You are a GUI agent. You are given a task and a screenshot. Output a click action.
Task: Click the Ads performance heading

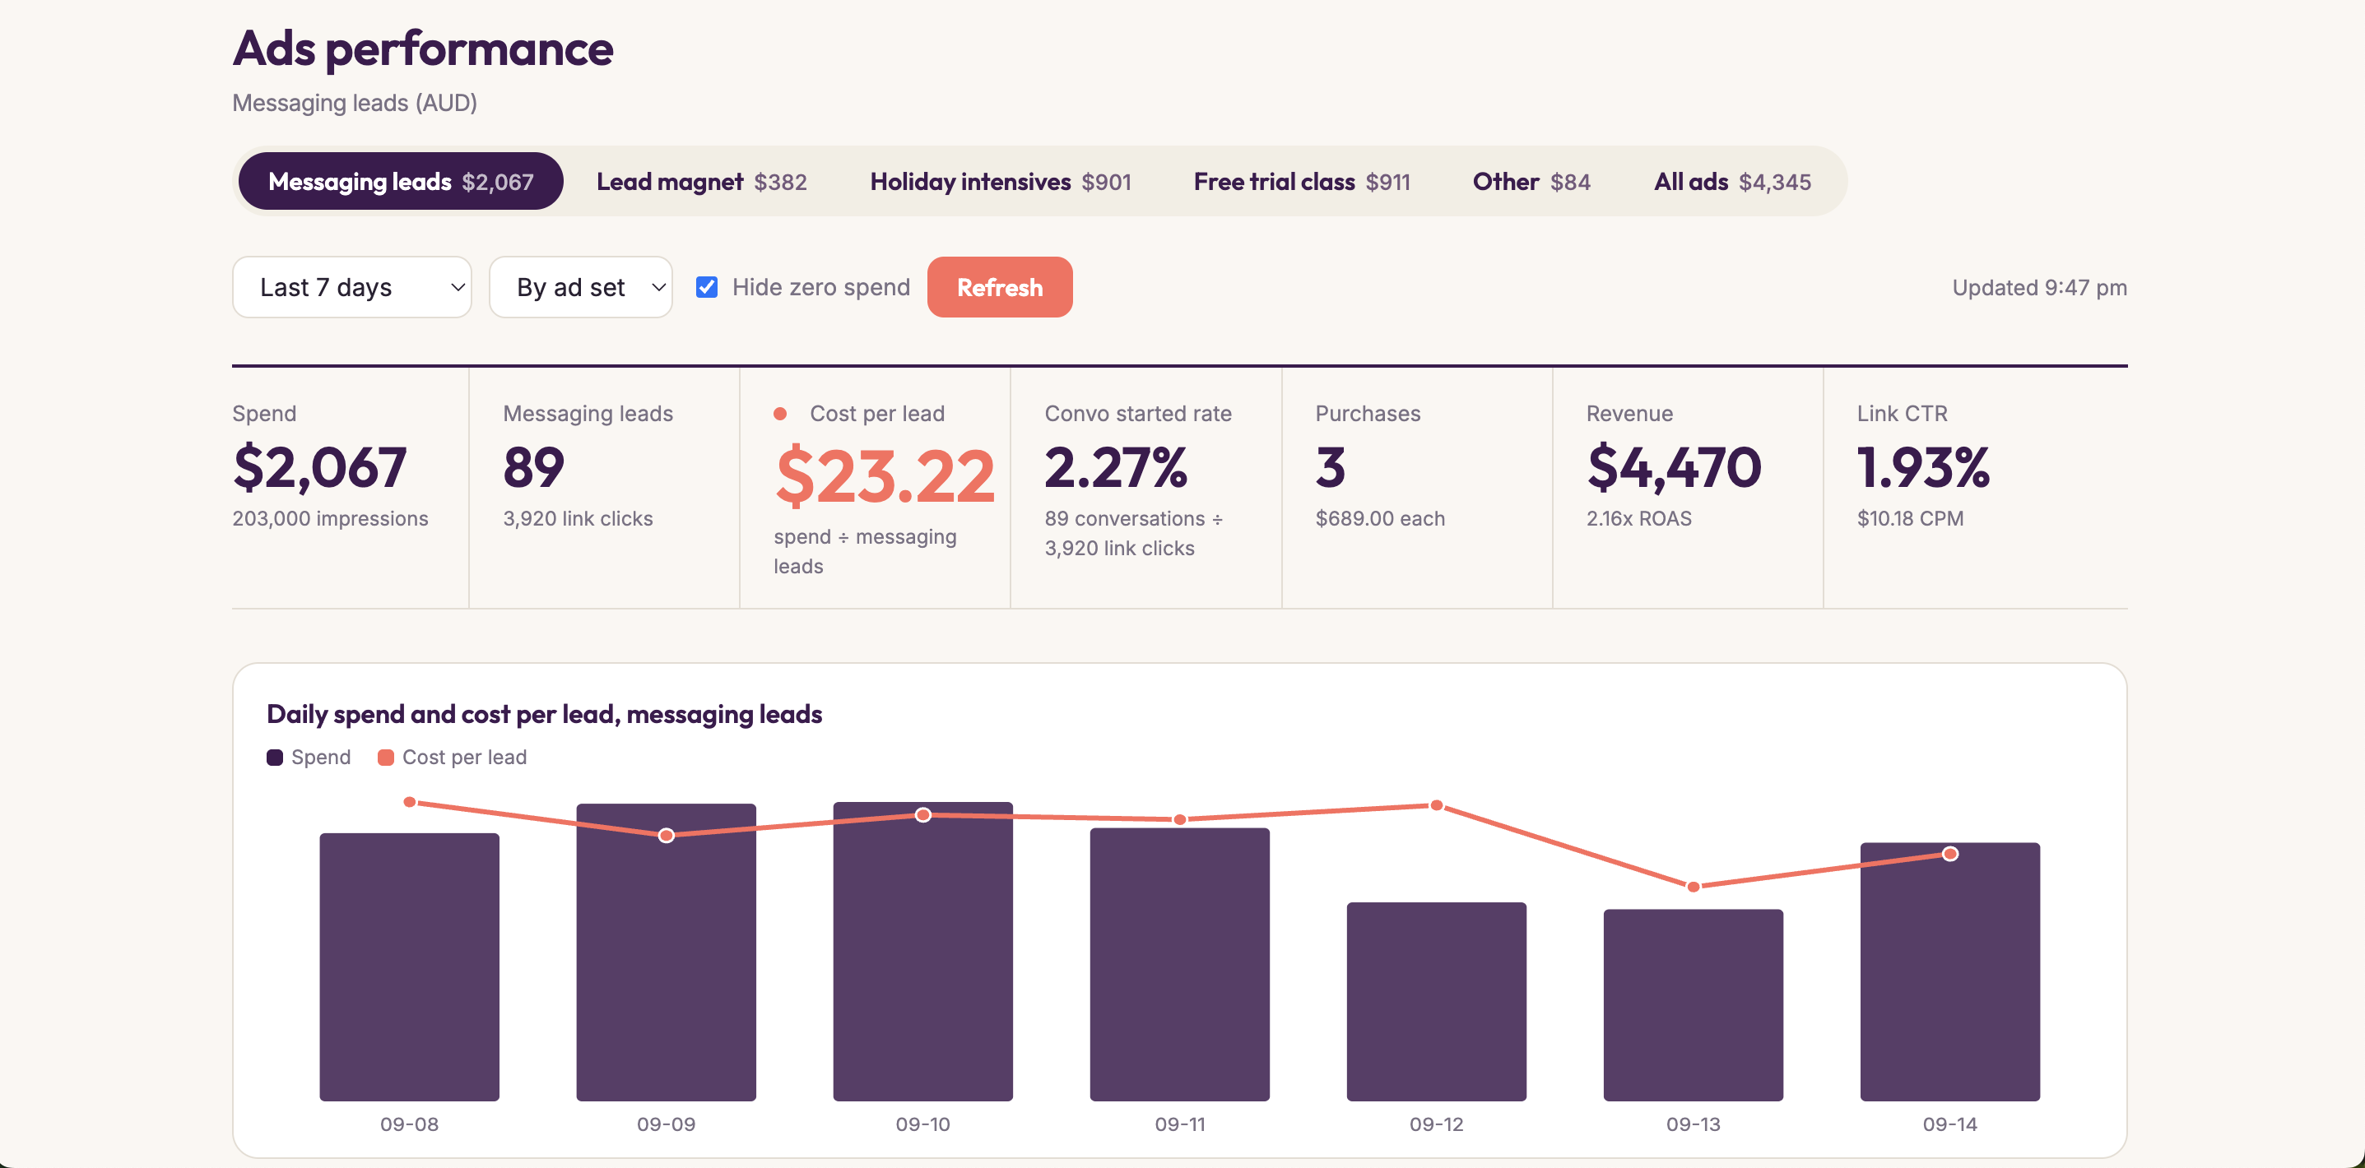pyautogui.click(x=422, y=49)
